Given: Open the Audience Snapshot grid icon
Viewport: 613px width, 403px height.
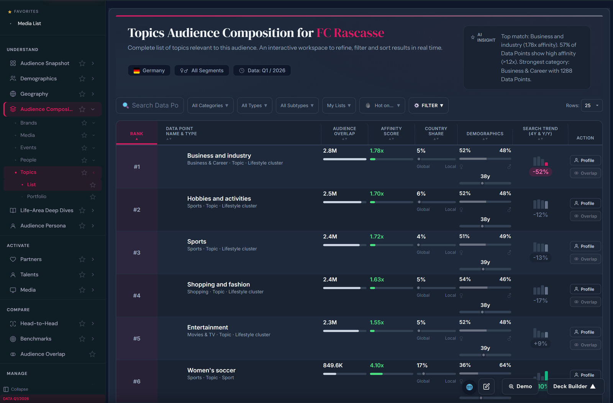Looking at the screenshot, I should point(13,63).
